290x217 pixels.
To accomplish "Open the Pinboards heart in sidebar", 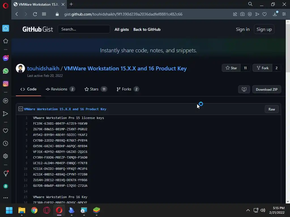I will coord(6,131).
